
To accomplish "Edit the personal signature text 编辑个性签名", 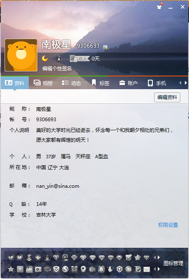I will point(57,68).
